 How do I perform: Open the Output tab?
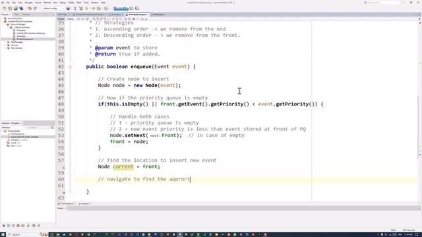point(61,208)
